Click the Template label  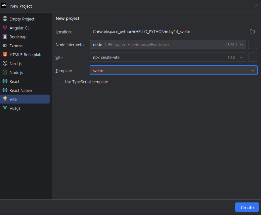click(x=64, y=71)
